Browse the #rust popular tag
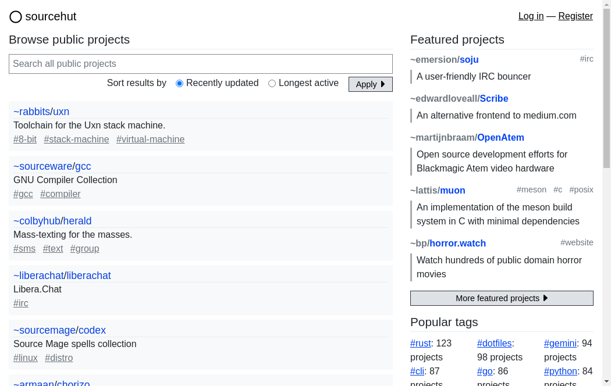Viewport: 611px width, 386px height. click(420, 344)
